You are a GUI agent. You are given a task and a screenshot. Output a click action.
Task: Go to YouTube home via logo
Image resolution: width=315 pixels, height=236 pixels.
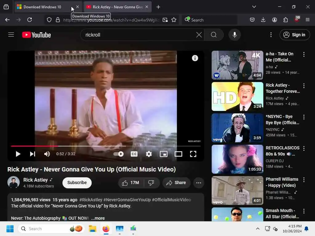click(36, 35)
